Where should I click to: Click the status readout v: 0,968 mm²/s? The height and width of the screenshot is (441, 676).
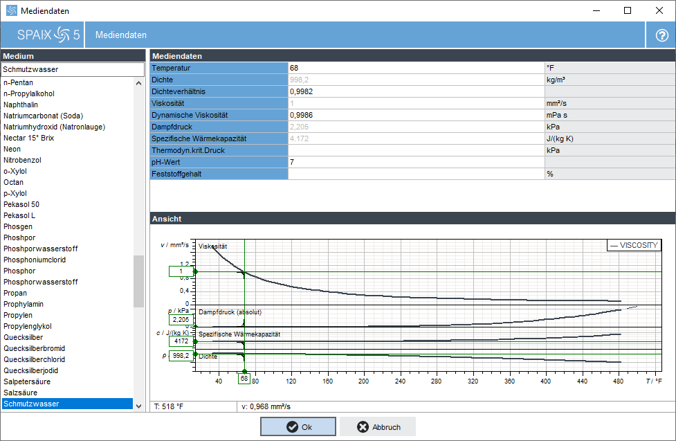point(266,406)
